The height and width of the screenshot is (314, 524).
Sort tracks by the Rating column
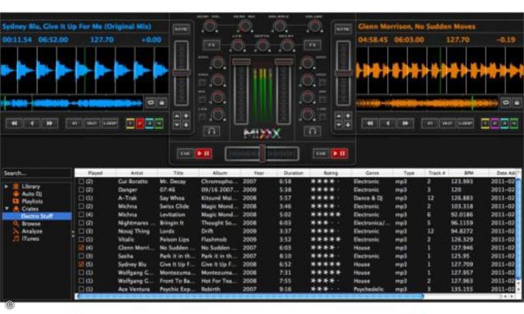coord(331,173)
